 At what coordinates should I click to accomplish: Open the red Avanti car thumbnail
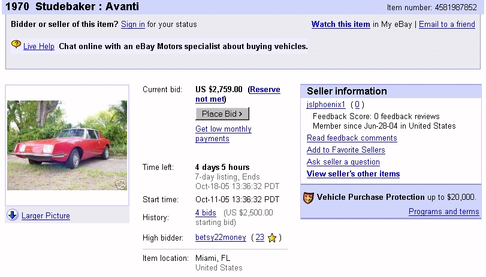click(x=67, y=145)
